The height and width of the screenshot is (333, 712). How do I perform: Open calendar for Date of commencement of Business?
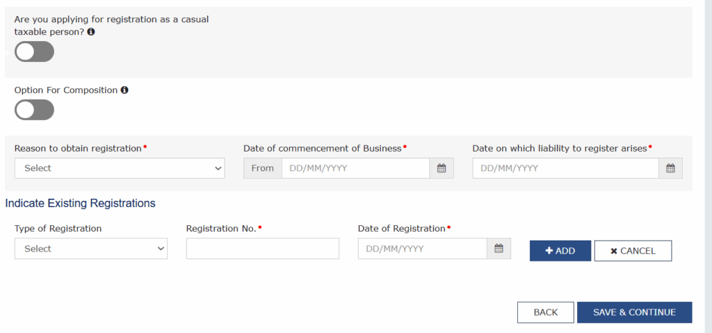point(442,168)
